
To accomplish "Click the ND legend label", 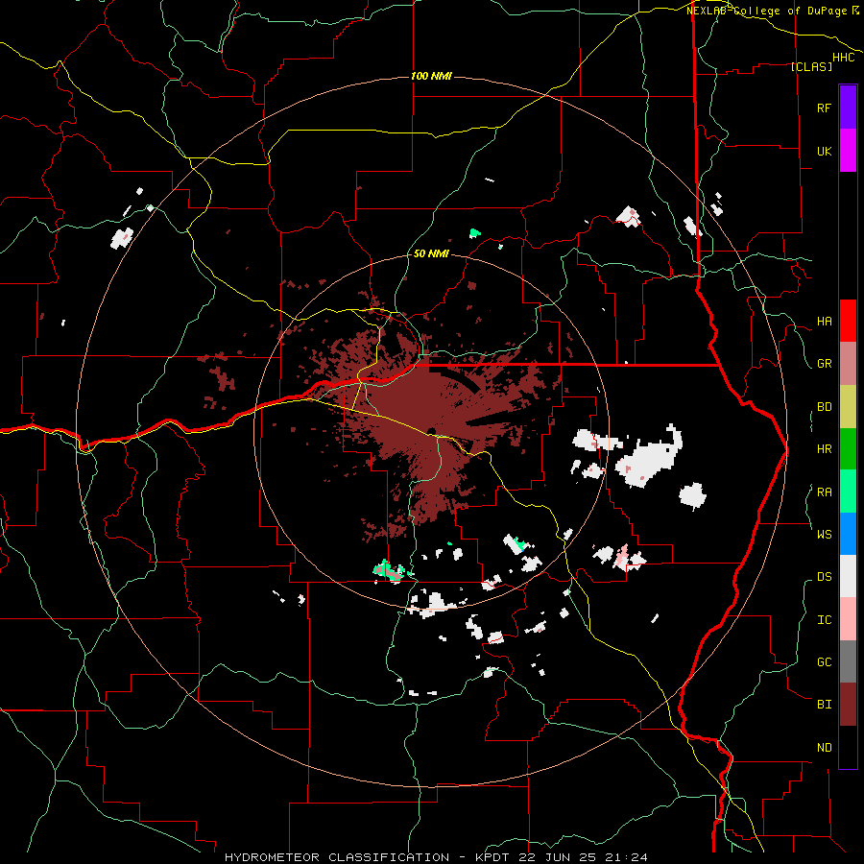I will tap(824, 748).
